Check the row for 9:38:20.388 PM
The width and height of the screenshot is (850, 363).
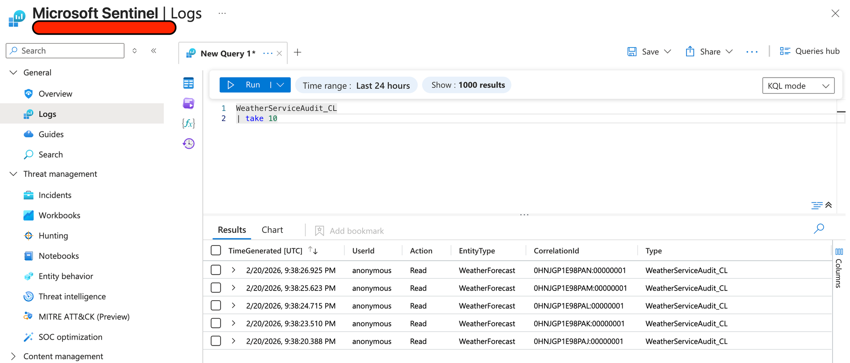pos(216,341)
